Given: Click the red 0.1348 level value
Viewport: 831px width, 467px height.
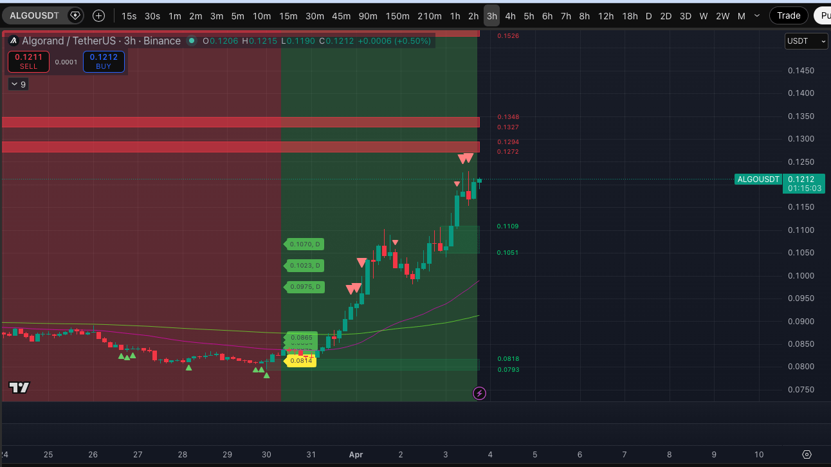Looking at the screenshot, I should coord(508,117).
